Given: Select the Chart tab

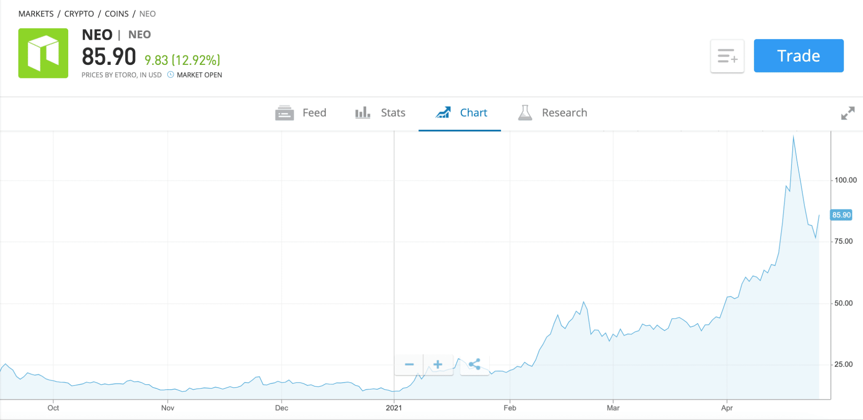Looking at the screenshot, I should click(473, 113).
